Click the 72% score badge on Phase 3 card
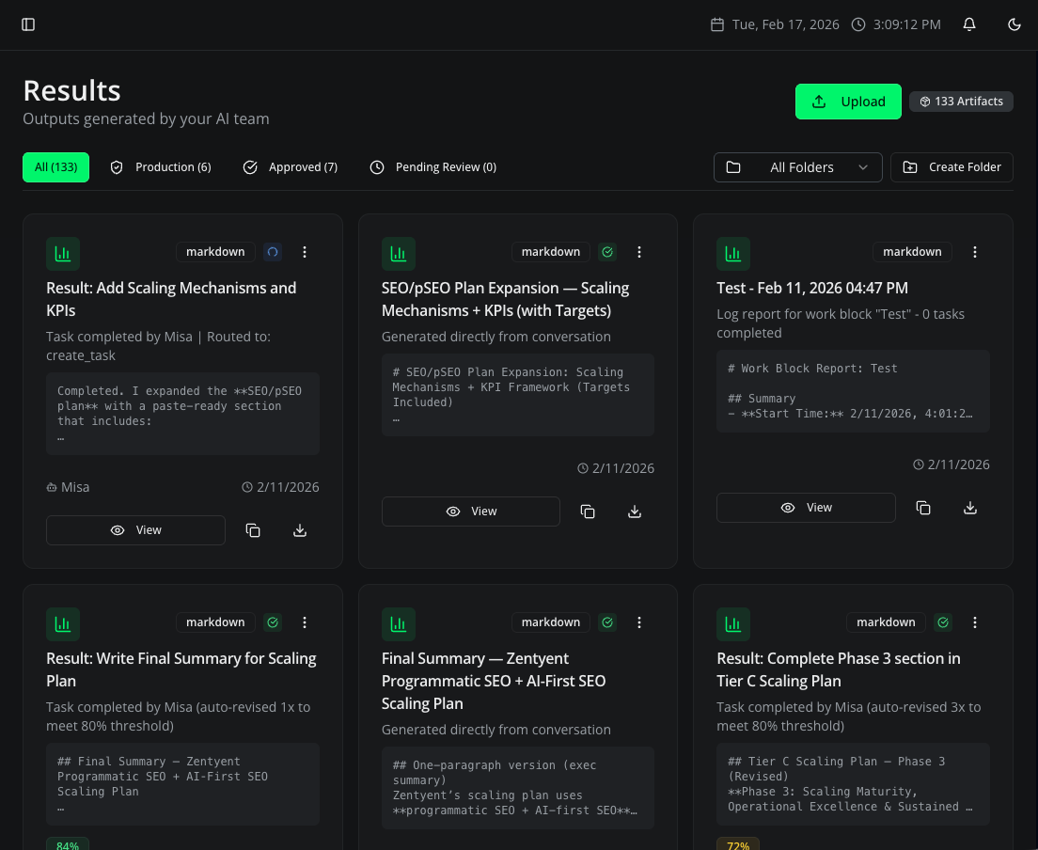 coord(738,844)
